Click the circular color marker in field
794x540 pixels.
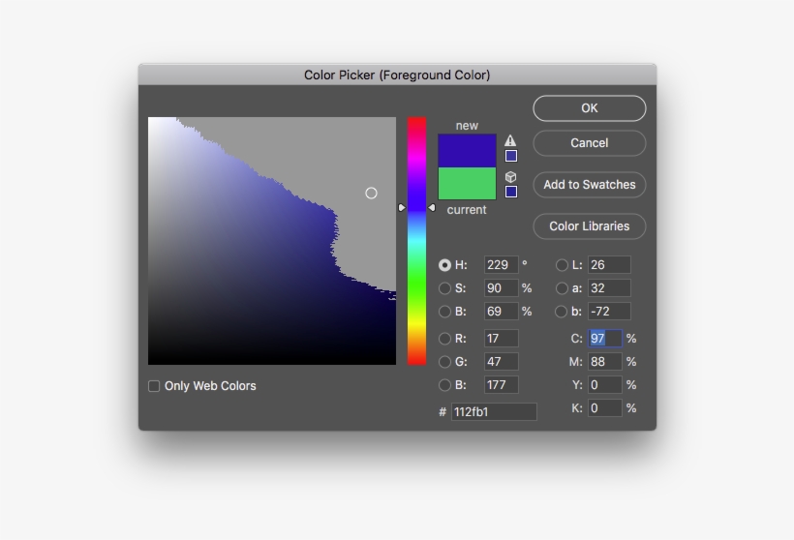[371, 194]
